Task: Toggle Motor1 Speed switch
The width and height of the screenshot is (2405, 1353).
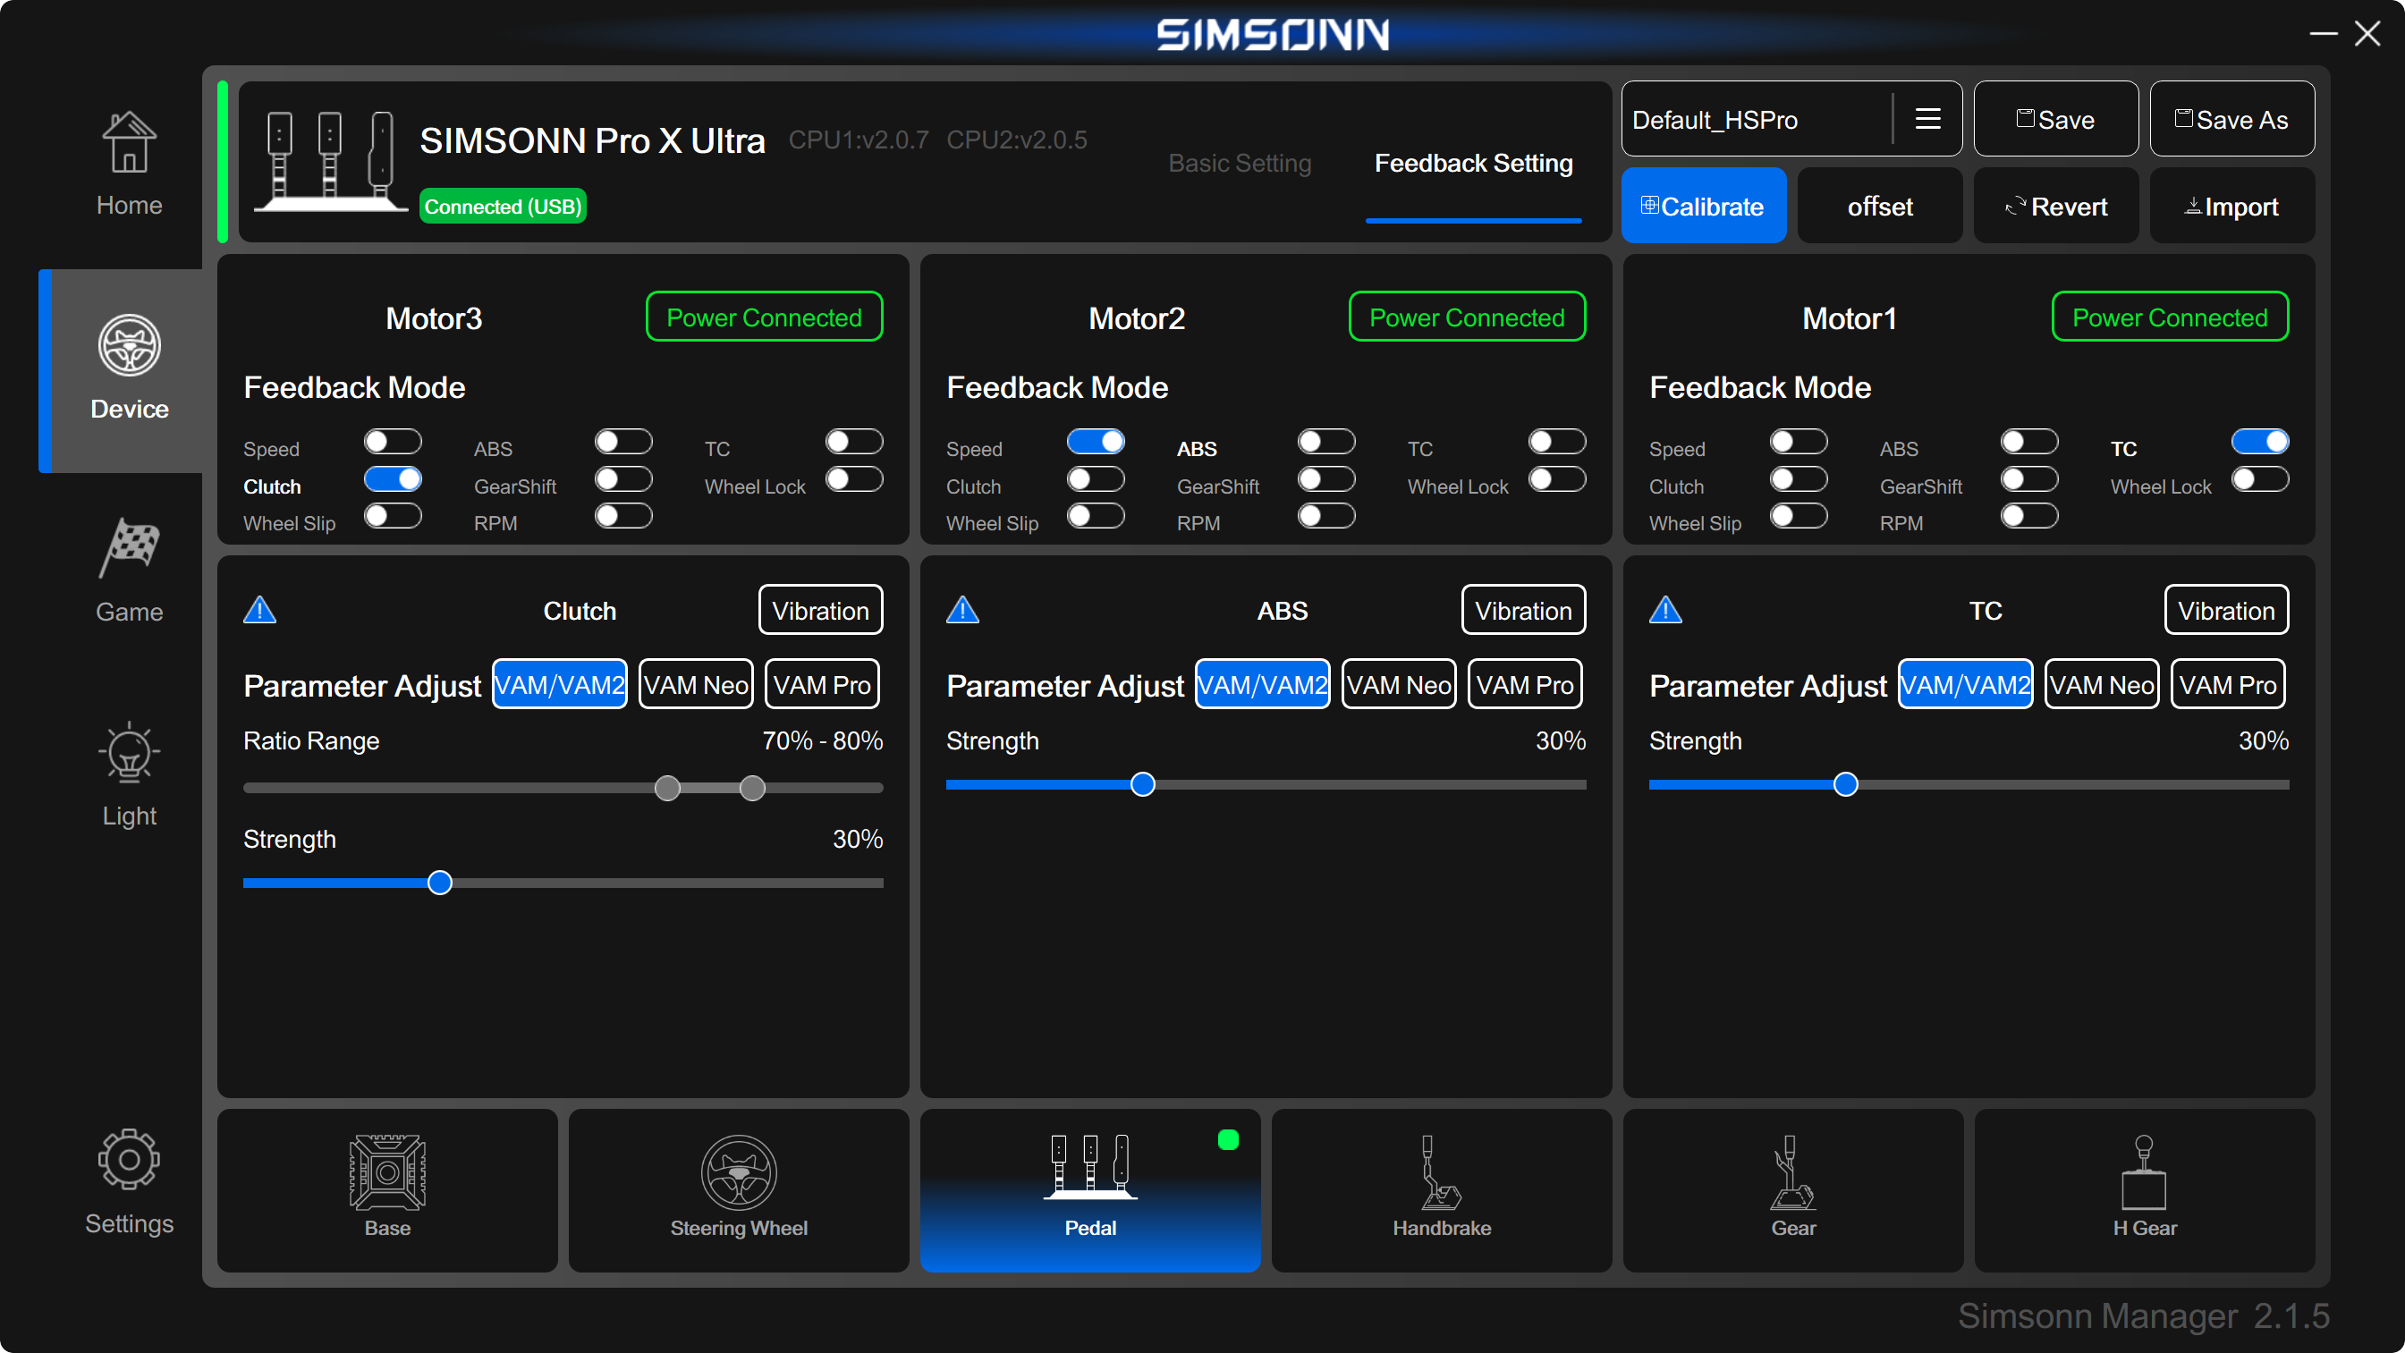Action: pos(1800,442)
